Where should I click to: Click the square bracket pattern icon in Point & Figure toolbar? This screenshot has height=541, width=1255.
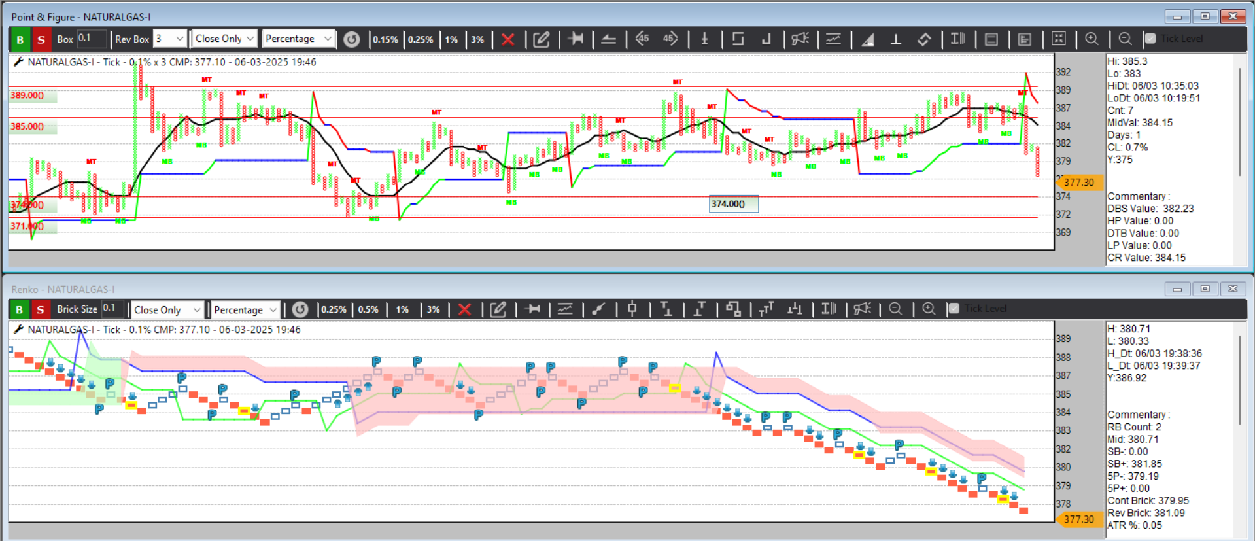point(738,39)
